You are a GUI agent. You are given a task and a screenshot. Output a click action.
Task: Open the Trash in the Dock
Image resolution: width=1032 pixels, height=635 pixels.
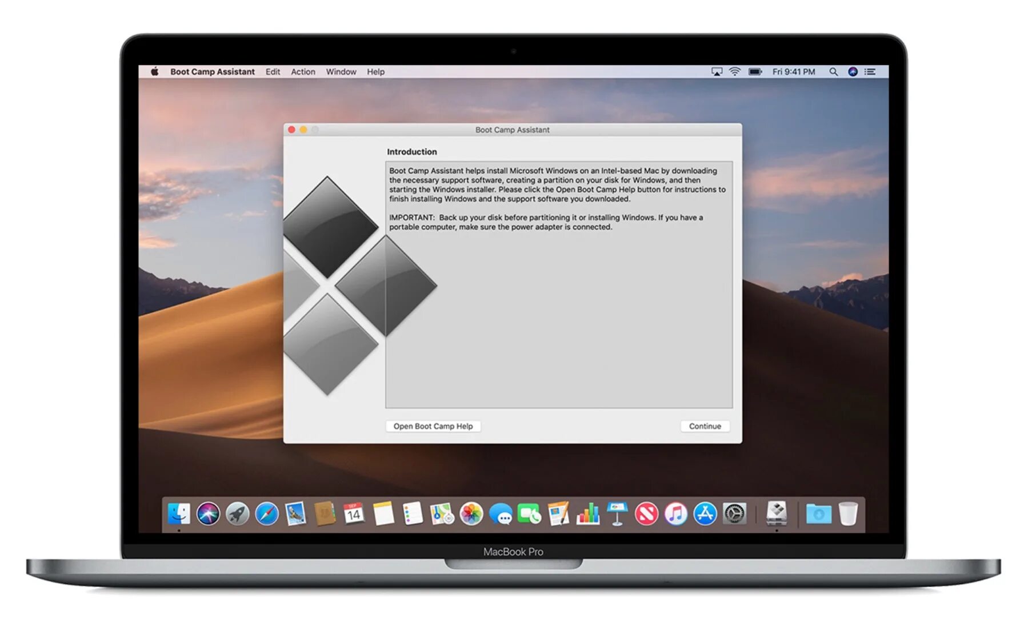[x=849, y=514]
